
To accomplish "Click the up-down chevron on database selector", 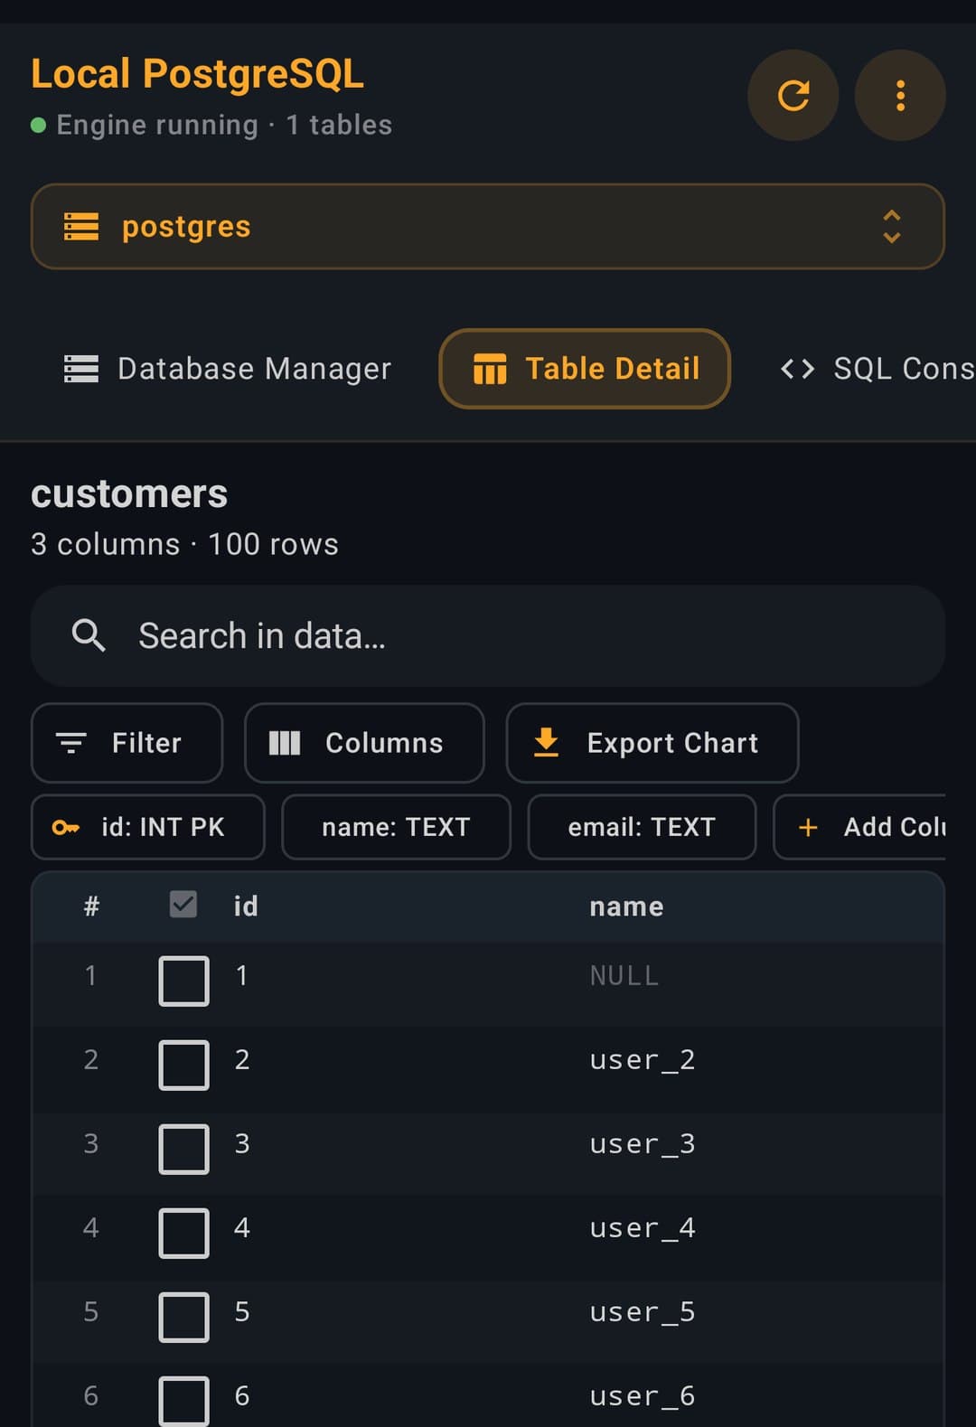I will (891, 226).
